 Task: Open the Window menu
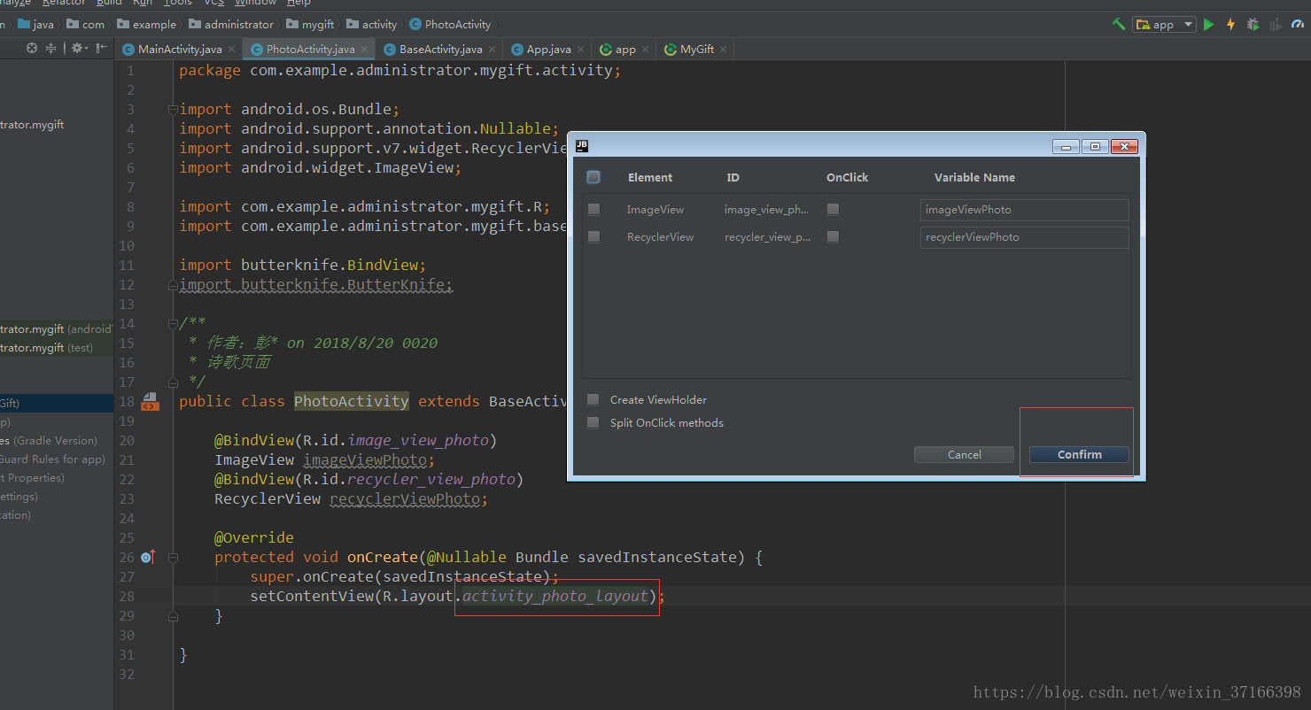(255, 4)
